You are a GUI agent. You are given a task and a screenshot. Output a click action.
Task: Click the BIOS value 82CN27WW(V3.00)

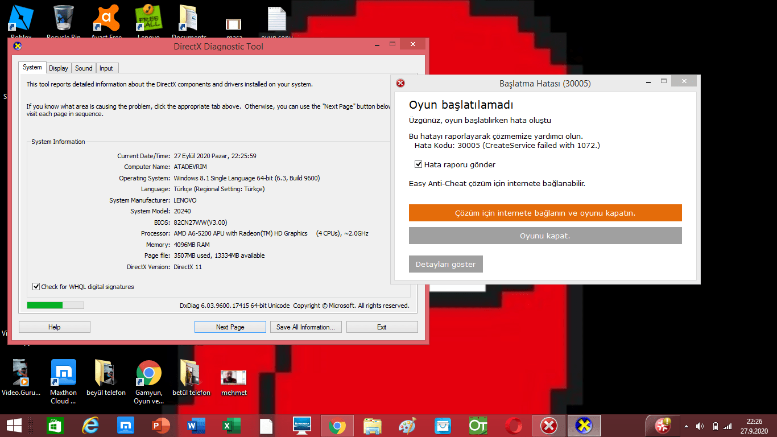pos(200,222)
